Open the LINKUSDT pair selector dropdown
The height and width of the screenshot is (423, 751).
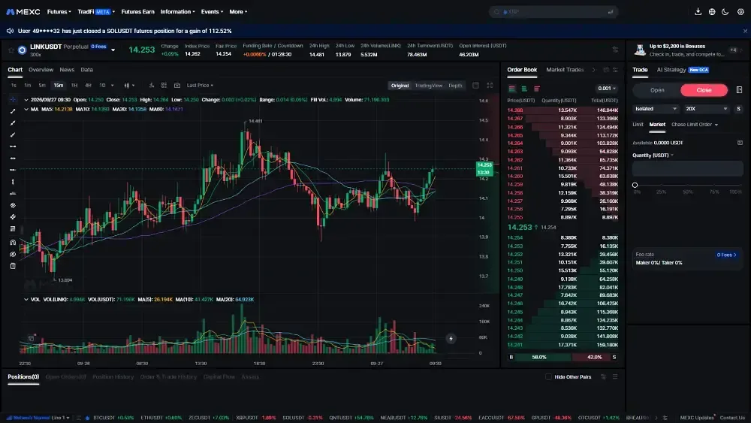113,50
